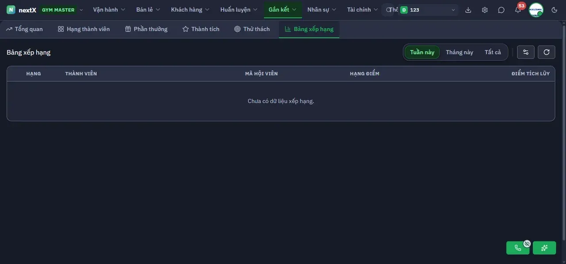The height and width of the screenshot is (264, 566).
Task: Expand the GYM MASTER app switcher
Action: [62, 10]
